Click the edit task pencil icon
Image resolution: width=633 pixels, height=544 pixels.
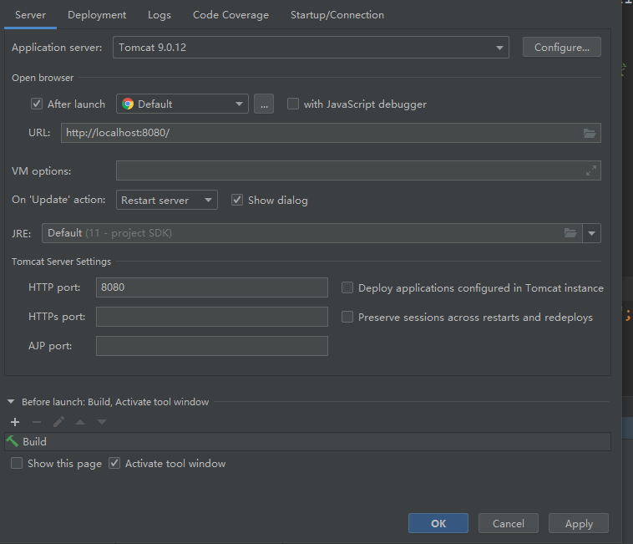click(x=58, y=422)
